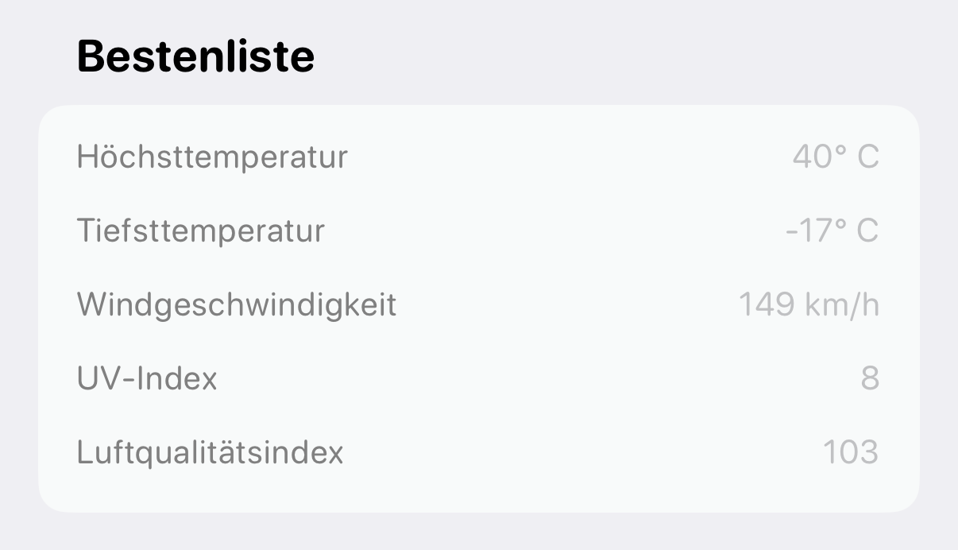Tap the -17° C minimum temperature value
The width and height of the screenshot is (958, 550).
pyautogui.click(x=832, y=231)
